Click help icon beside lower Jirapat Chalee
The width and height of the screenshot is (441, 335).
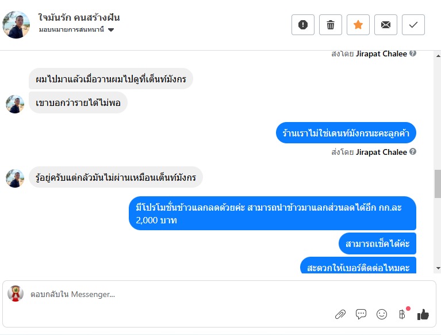(413, 152)
